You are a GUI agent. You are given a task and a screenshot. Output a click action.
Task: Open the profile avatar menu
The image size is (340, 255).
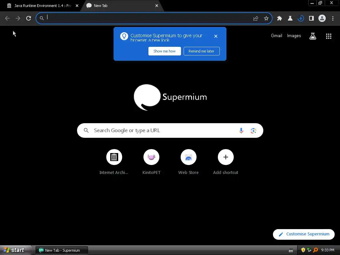[322, 19]
